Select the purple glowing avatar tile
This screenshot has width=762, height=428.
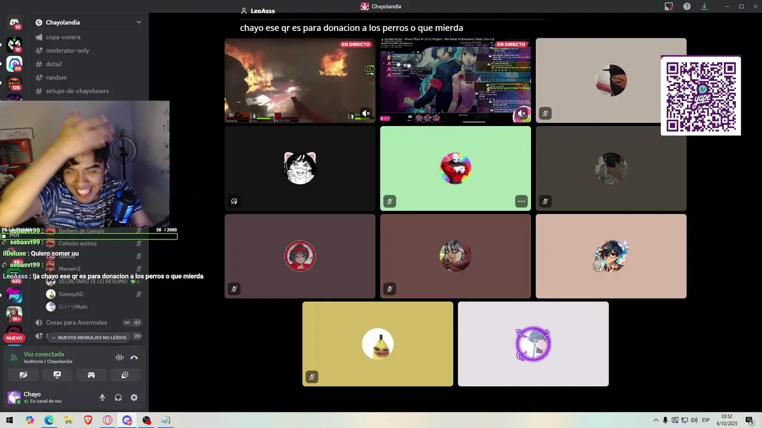pos(533,344)
